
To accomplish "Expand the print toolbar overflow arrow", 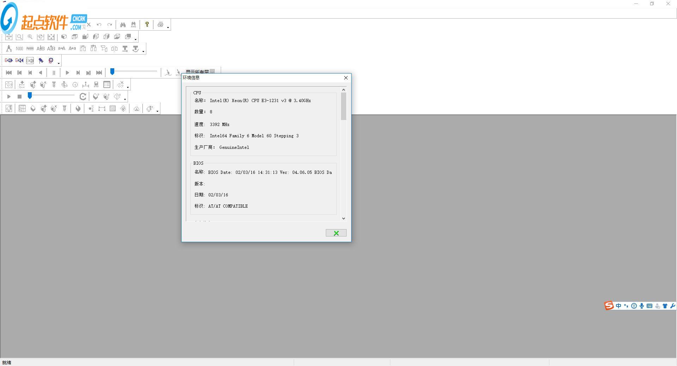I will (x=168, y=27).
